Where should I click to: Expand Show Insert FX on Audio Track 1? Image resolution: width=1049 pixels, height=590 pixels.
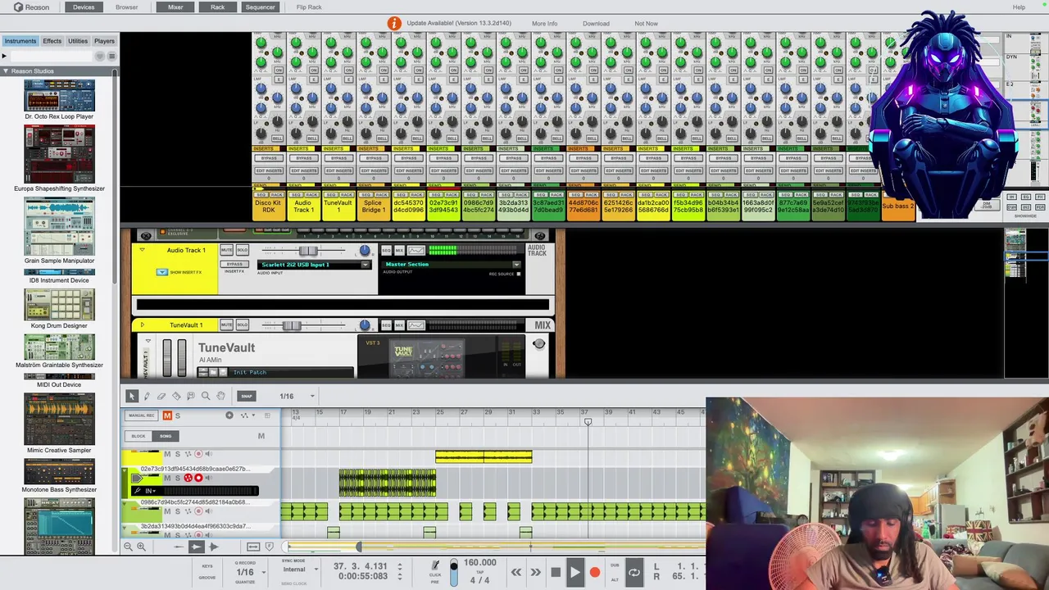pyautogui.click(x=161, y=272)
